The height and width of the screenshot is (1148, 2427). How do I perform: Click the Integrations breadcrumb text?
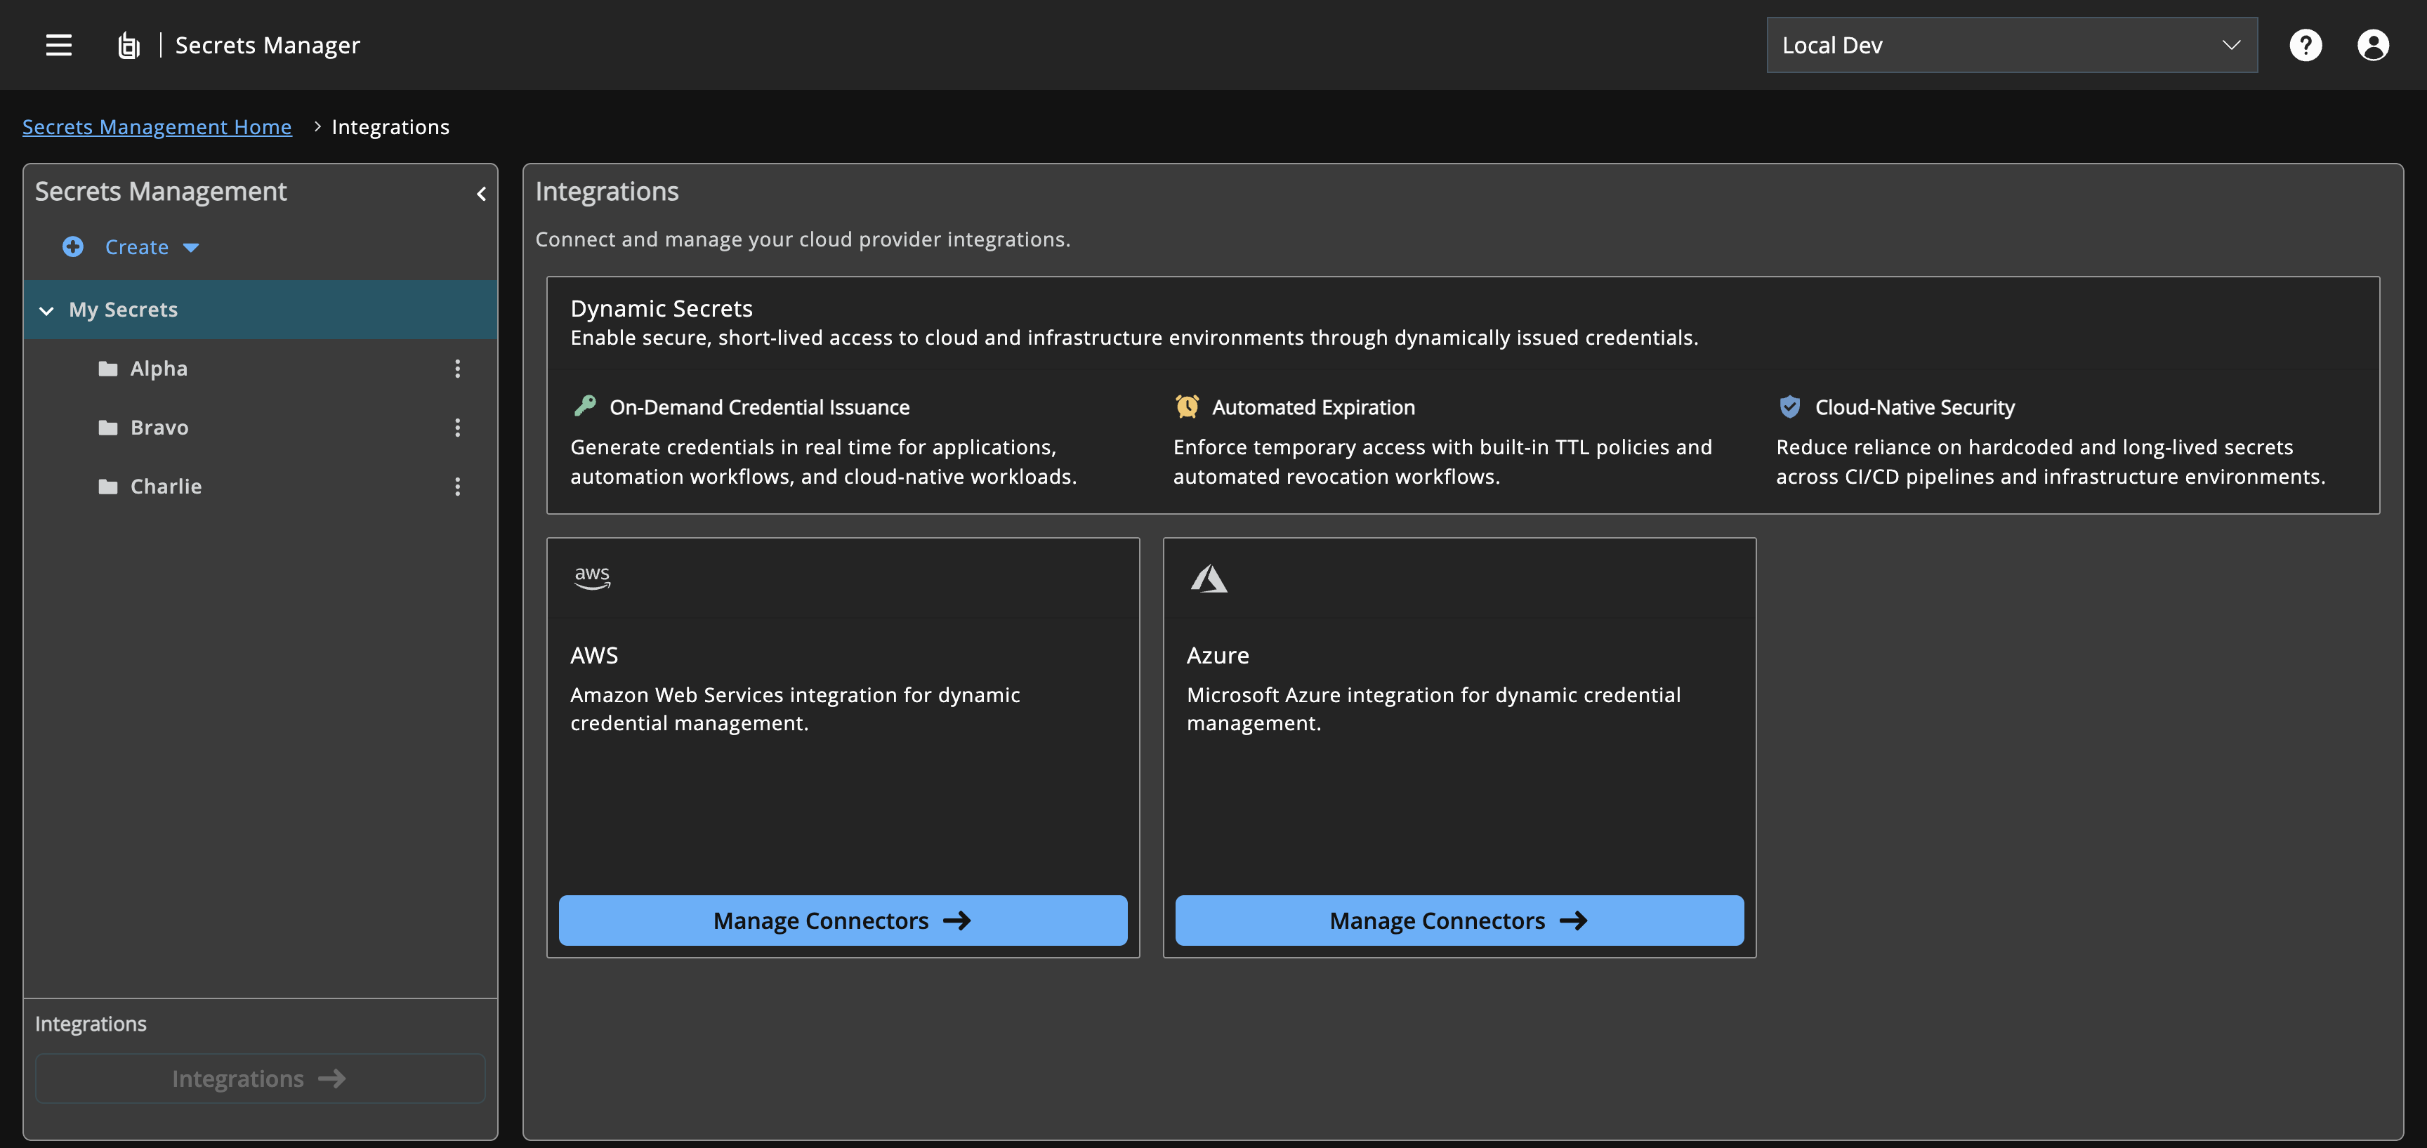click(390, 127)
